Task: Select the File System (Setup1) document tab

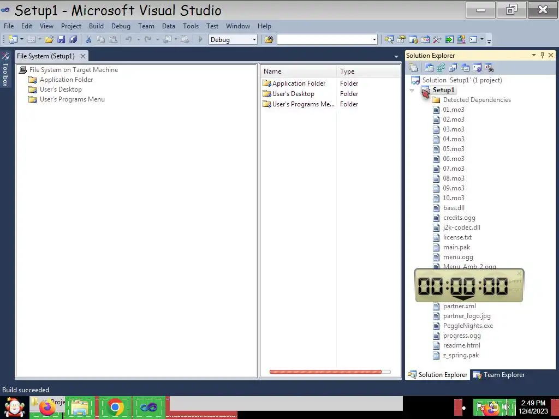Action: 46,56
